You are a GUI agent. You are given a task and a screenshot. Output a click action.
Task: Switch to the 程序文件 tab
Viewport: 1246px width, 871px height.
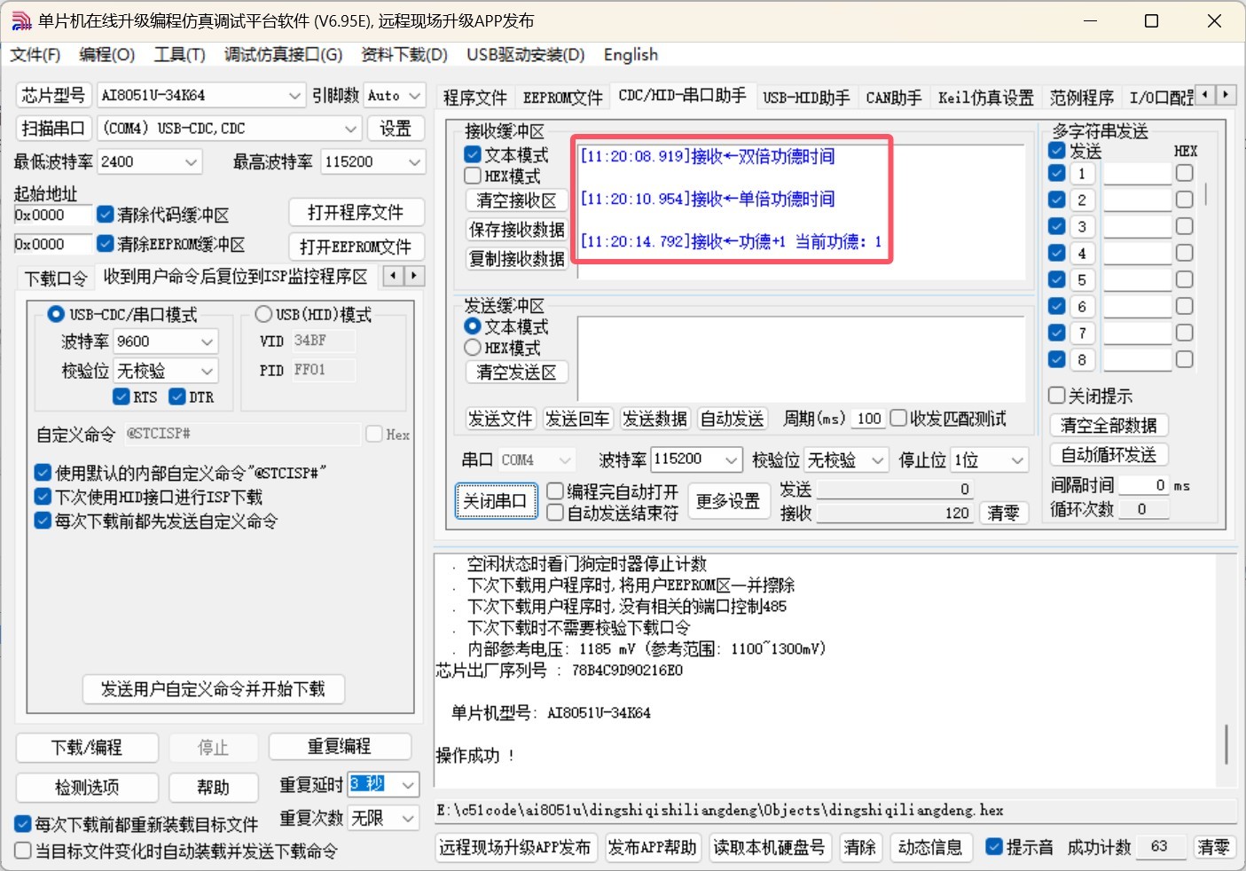[475, 98]
